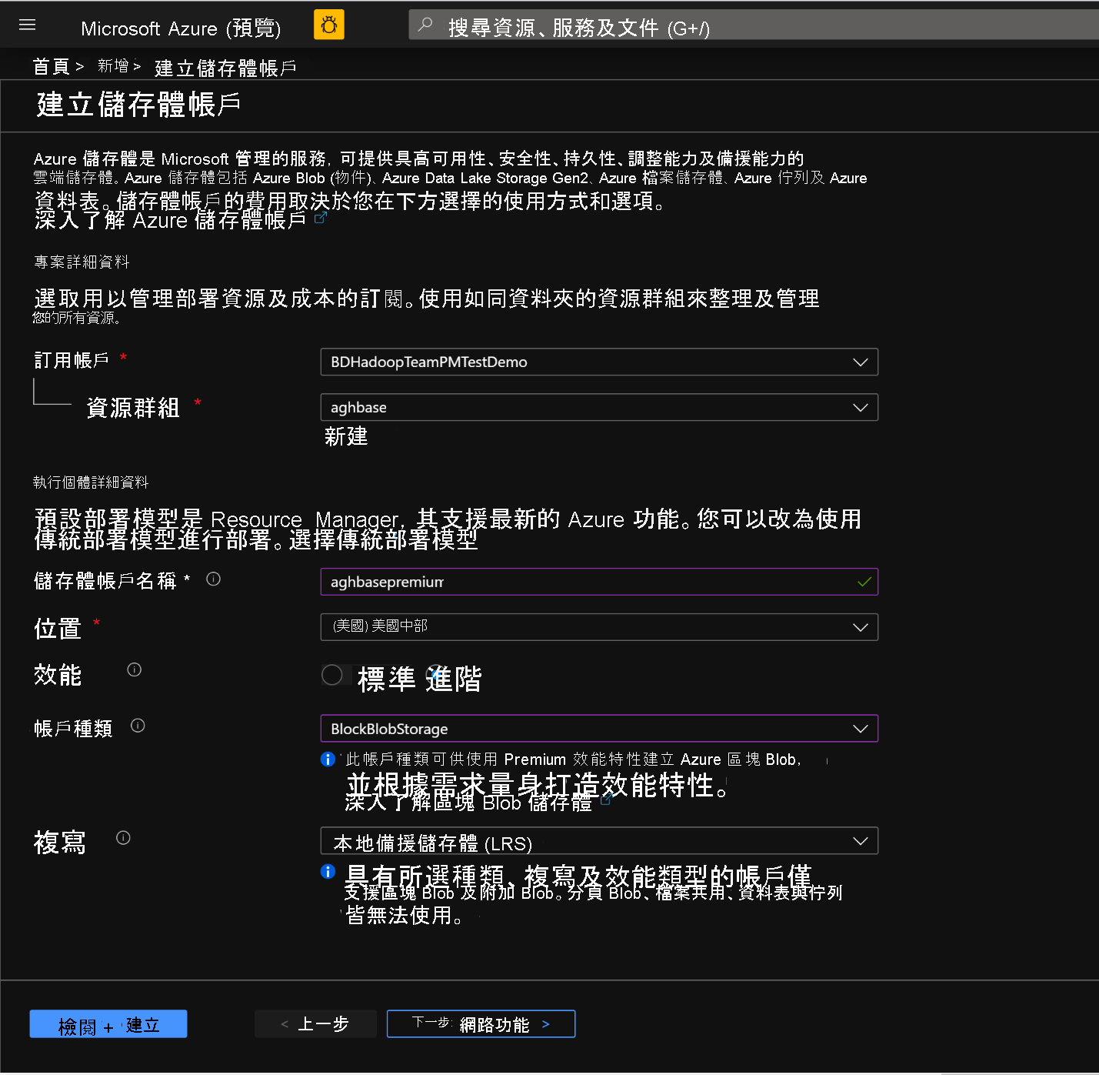Expand the 訂用帳戶 dropdown
Screen dimensions: 1099x1075
[x=599, y=362]
